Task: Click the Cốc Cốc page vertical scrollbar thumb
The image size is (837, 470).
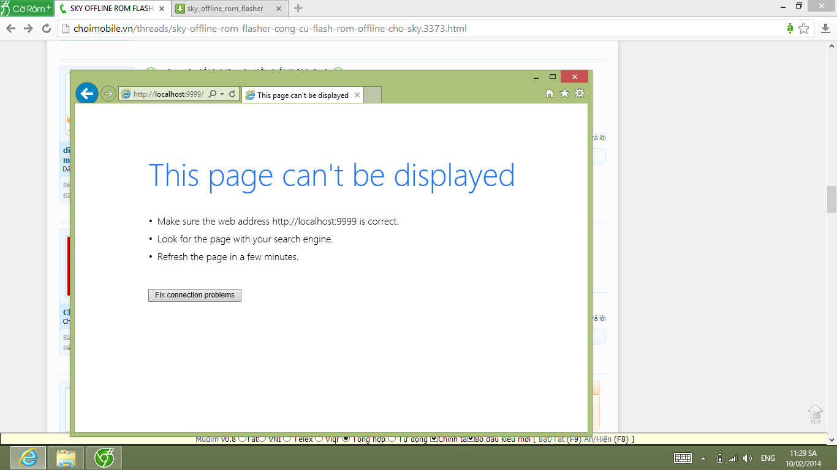Action: pyautogui.click(x=831, y=200)
